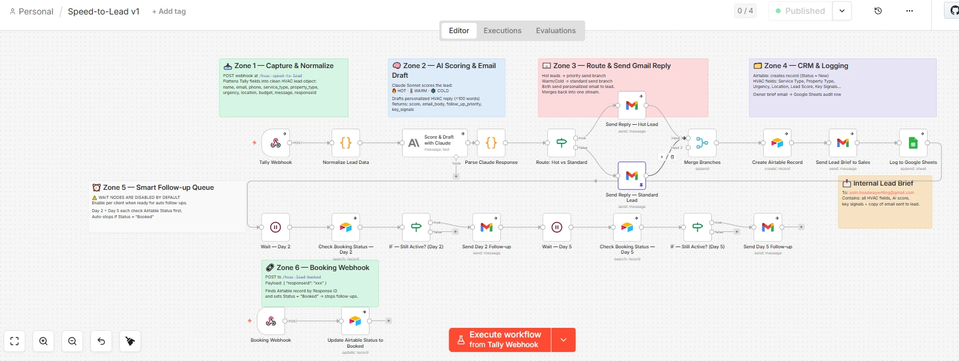Switch to the Evaluations tab
Viewport: 959px width, 361px height.
556,31
